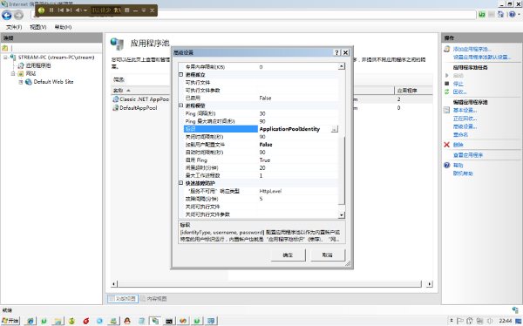Select 应用程序池 node in the connections tree

coord(38,65)
